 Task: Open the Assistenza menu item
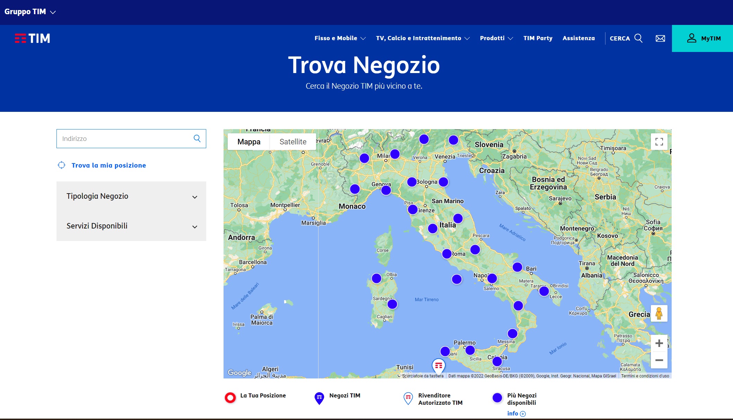click(578, 38)
